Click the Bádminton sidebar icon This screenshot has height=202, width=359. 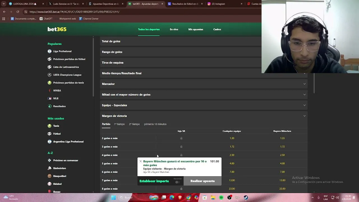[x=50, y=168]
